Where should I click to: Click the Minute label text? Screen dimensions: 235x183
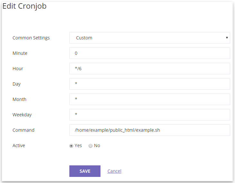[x=20, y=53]
